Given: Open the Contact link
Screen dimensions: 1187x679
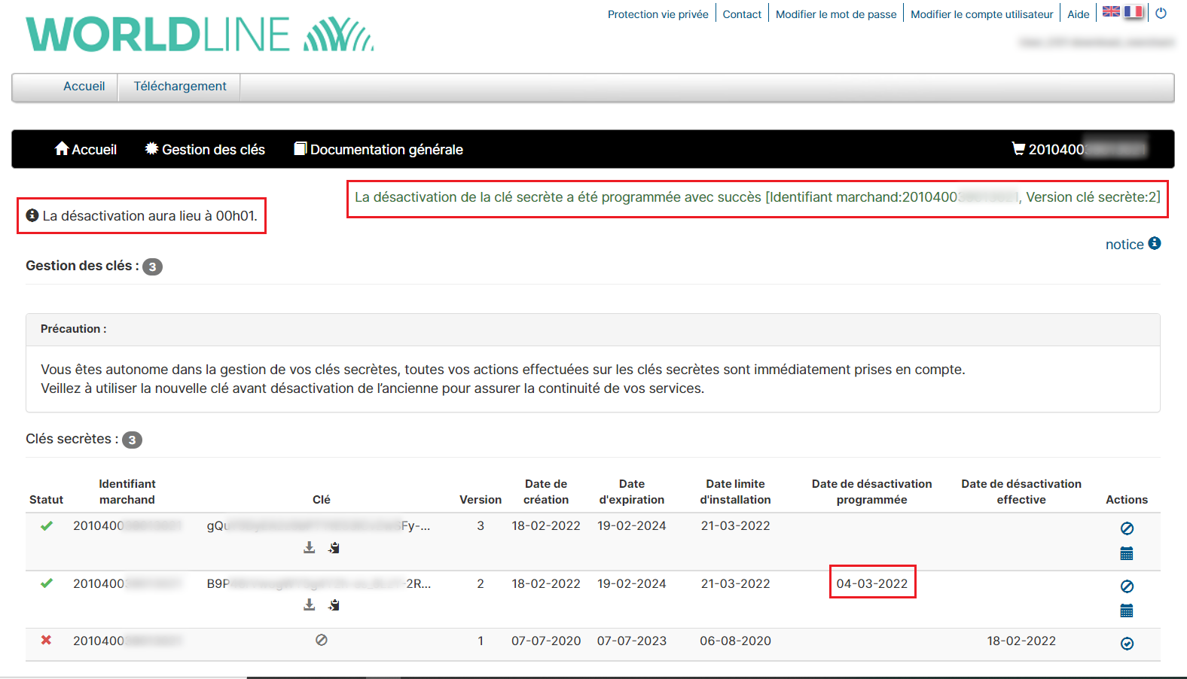Looking at the screenshot, I should point(742,14).
